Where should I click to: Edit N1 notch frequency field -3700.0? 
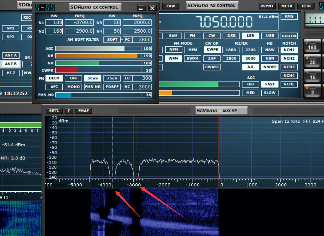pyautogui.click(x=79, y=23)
